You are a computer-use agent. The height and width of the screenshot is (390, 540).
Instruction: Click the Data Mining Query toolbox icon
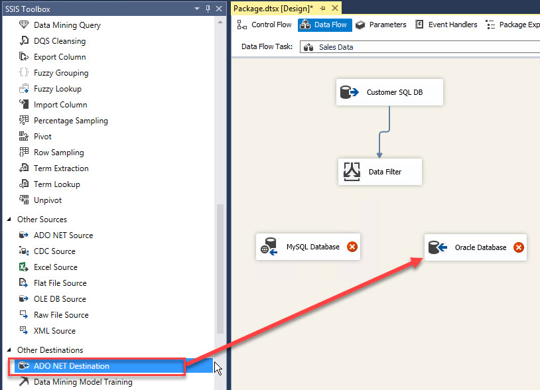point(24,25)
